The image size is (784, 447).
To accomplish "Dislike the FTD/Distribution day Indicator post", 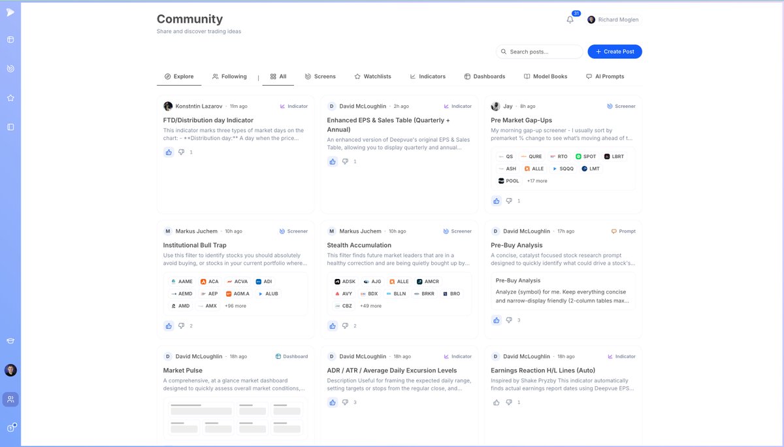I will pos(182,152).
